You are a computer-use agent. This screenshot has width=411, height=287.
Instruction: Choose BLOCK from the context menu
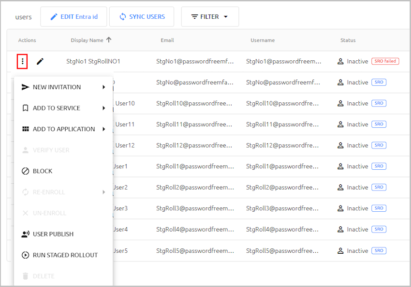pos(63,171)
